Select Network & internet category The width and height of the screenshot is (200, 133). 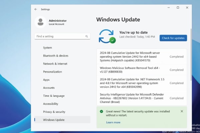pyautogui.click(x=55, y=64)
